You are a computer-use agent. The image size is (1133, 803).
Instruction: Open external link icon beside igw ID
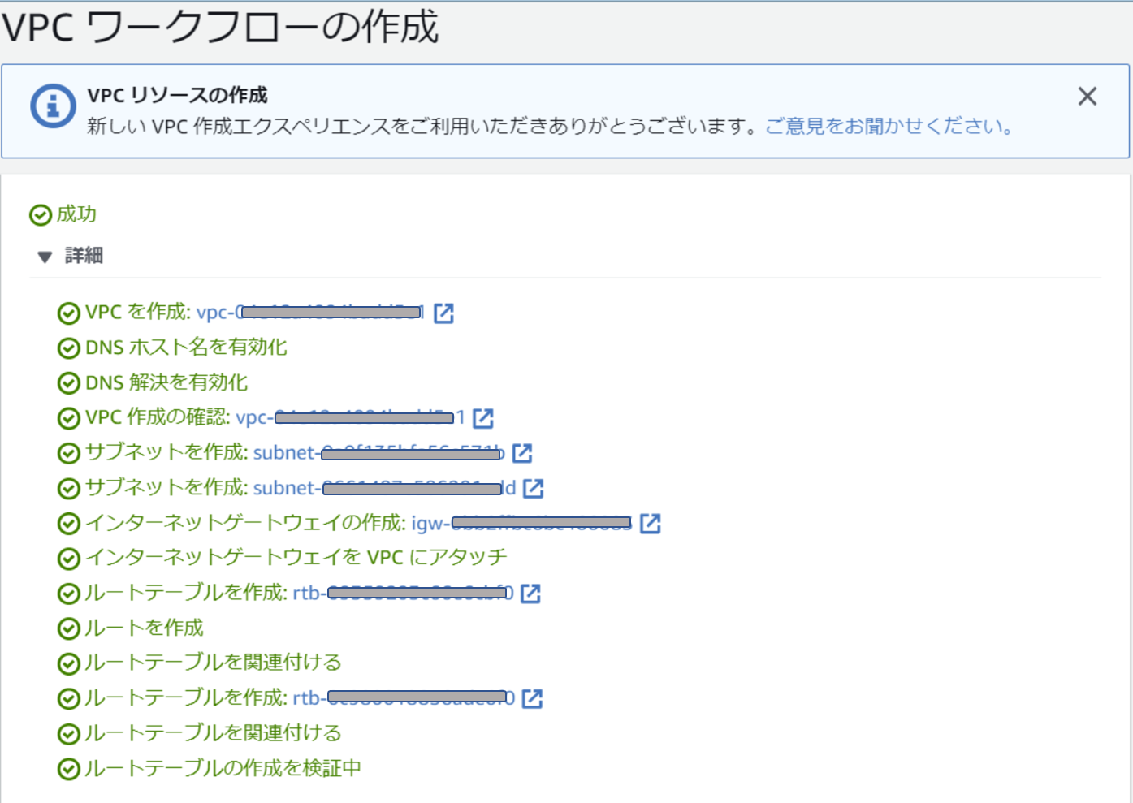[x=651, y=524]
